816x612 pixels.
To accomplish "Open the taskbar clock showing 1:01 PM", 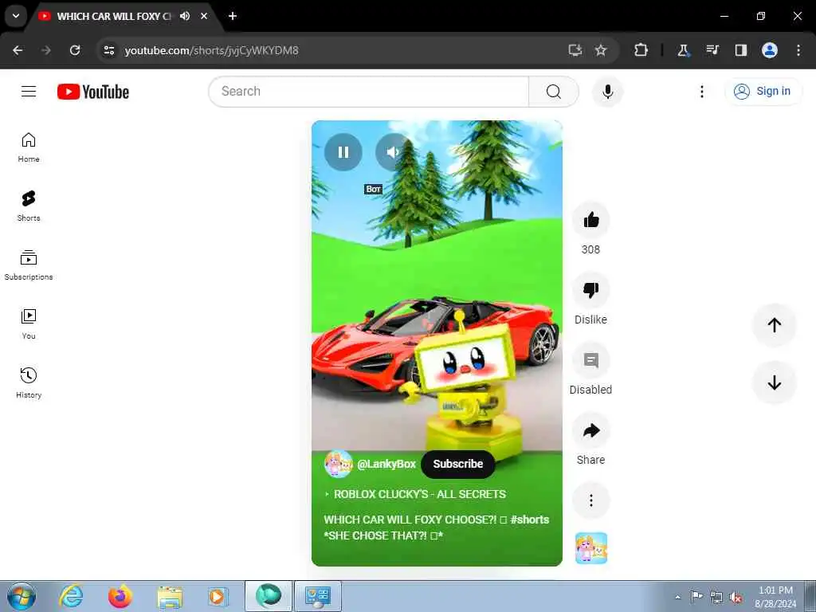I will click(775, 597).
